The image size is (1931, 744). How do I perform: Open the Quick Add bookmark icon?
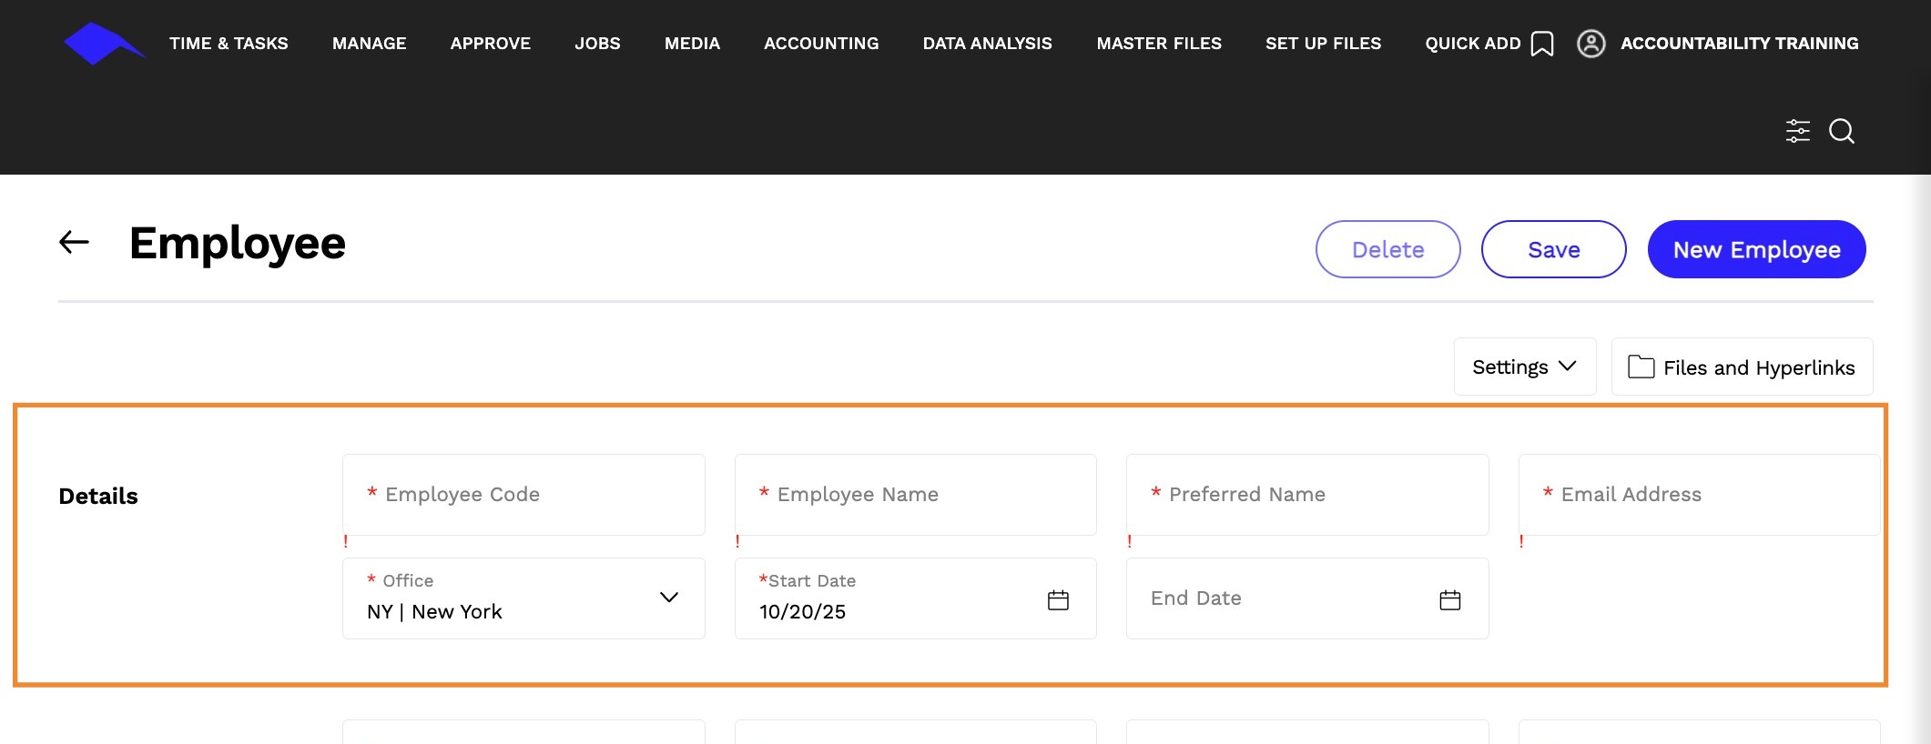(x=1542, y=44)
